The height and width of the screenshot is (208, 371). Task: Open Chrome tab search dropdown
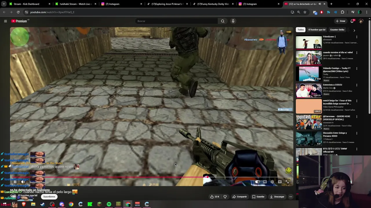tap(4, 4)
